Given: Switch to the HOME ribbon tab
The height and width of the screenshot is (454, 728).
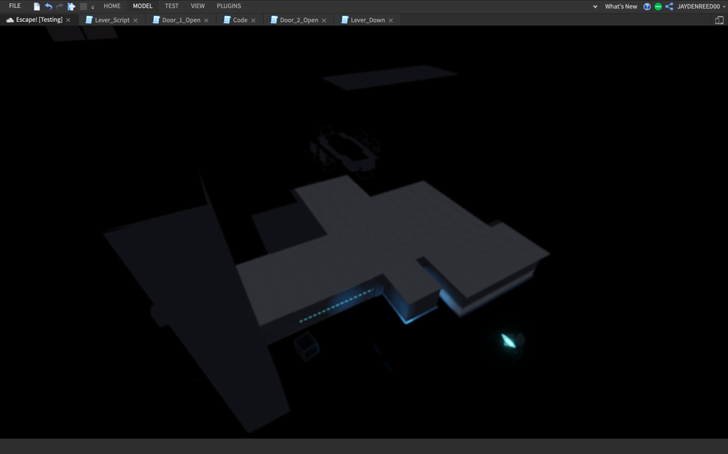Looking at the screenshot, I should pyautogui.click(x=112, y=6).
